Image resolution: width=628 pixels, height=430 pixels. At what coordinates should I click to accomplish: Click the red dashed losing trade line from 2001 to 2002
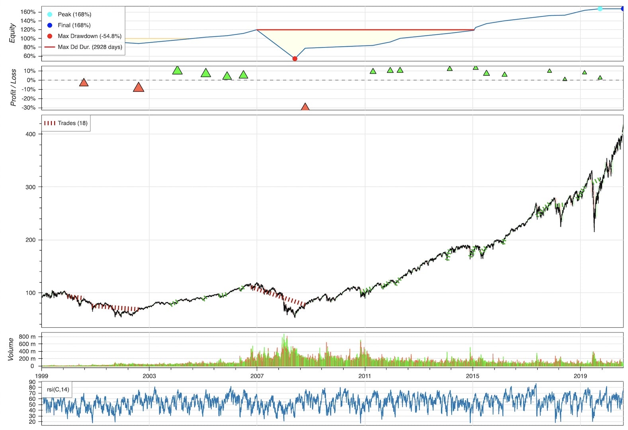[x=115, y=307]
